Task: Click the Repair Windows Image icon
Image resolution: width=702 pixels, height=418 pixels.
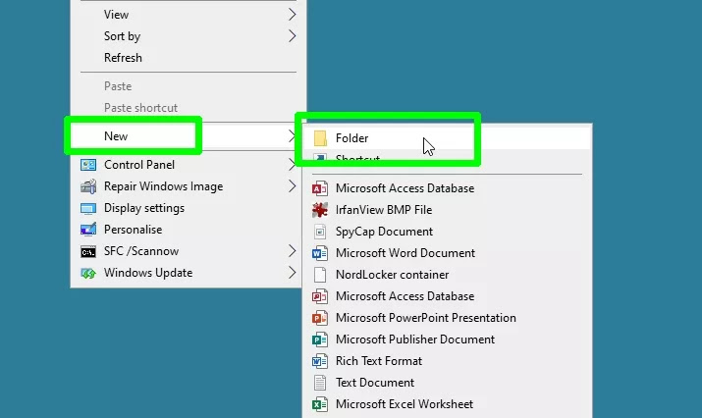Action: [88, 186]
